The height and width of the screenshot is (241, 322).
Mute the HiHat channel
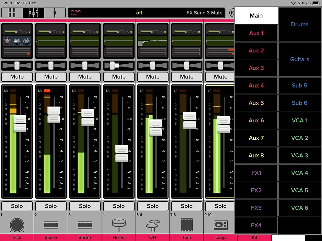119,77
